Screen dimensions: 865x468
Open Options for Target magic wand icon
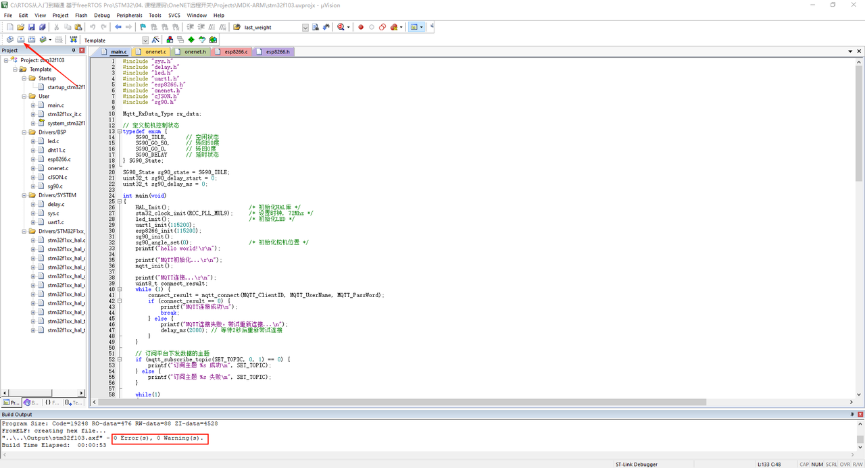[x=156, y=40]
